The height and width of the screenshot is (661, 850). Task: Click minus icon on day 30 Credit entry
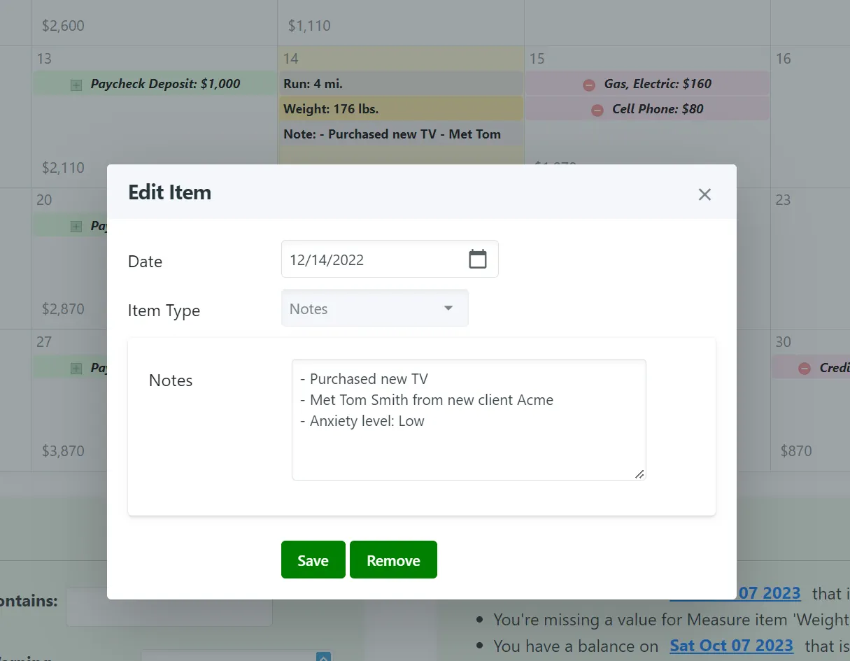[805, 368]
